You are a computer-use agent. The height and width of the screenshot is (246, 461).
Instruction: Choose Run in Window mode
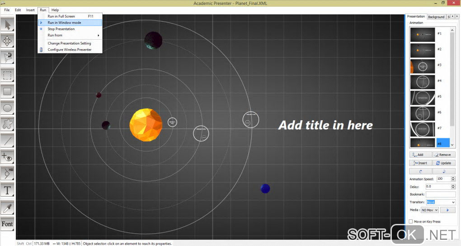(70, 23)
